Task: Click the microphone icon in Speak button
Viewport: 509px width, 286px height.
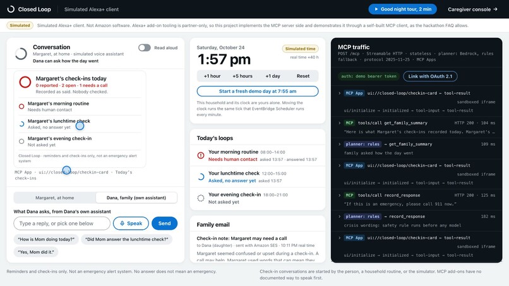Action: click(122, 223)
